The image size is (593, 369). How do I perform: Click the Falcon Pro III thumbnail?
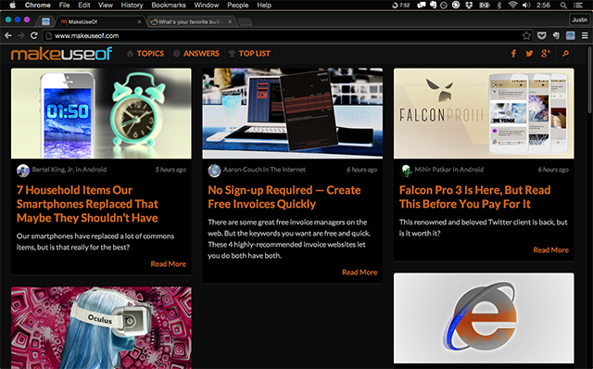484,113
